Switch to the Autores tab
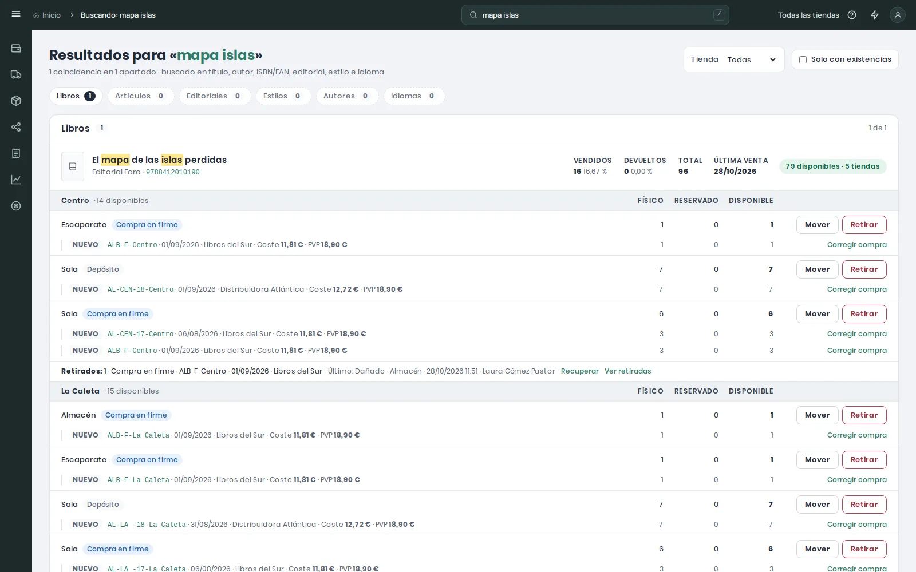Viewport: 916px width, 572px height. tap(347, 96)
